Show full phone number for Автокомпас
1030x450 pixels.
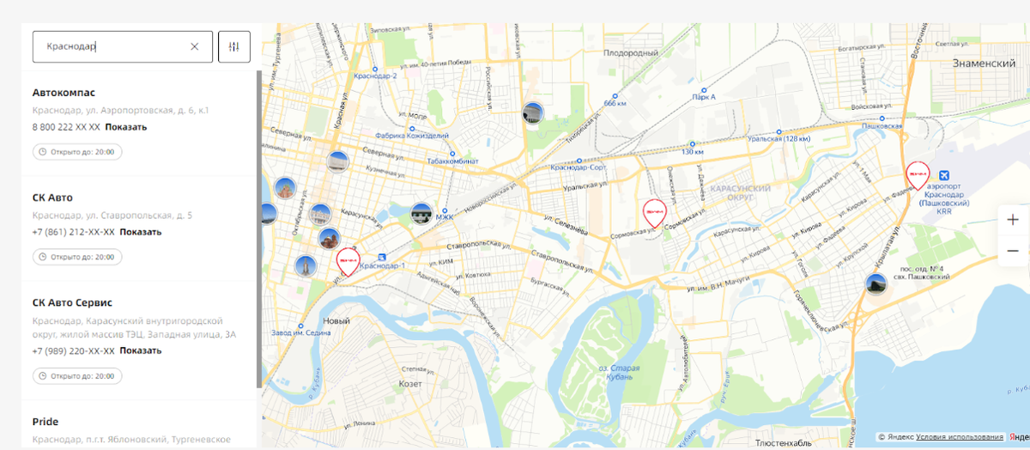(x=126, y=126)
